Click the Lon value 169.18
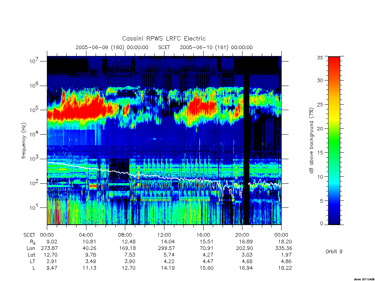The width and height of the screenshot is (375, 281). 127,248
